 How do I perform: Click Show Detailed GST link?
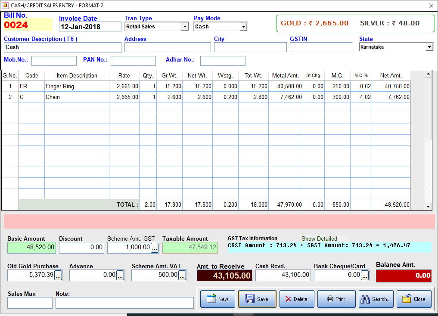tap(319, 239)
